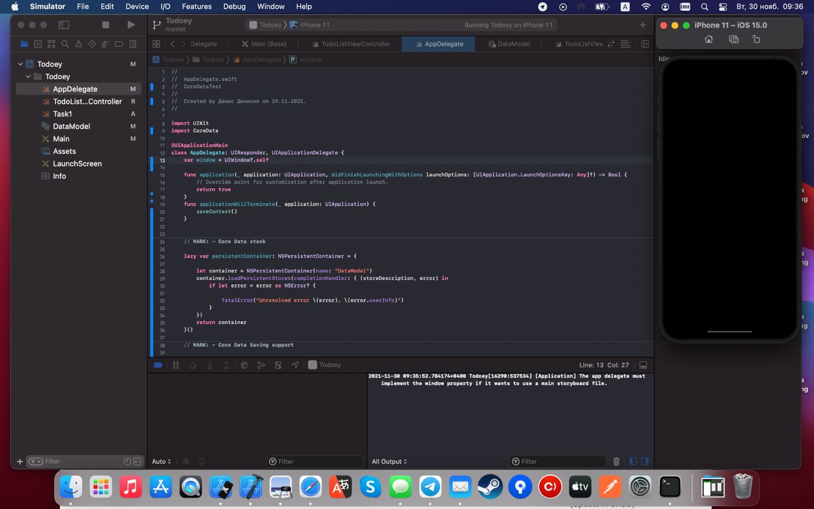Show the Project navigator (folder icon)
The width and height of the screenshot is (814, 509).
click(x=24, y=44)
